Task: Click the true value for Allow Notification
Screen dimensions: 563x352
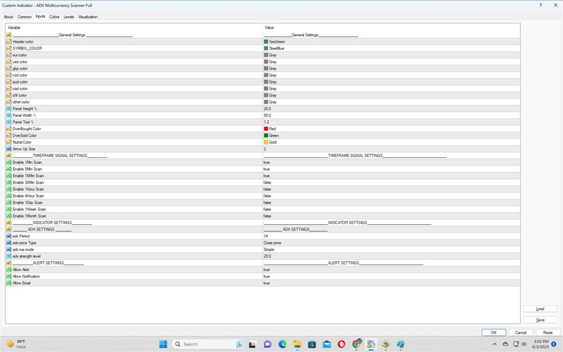Action: 267,276
